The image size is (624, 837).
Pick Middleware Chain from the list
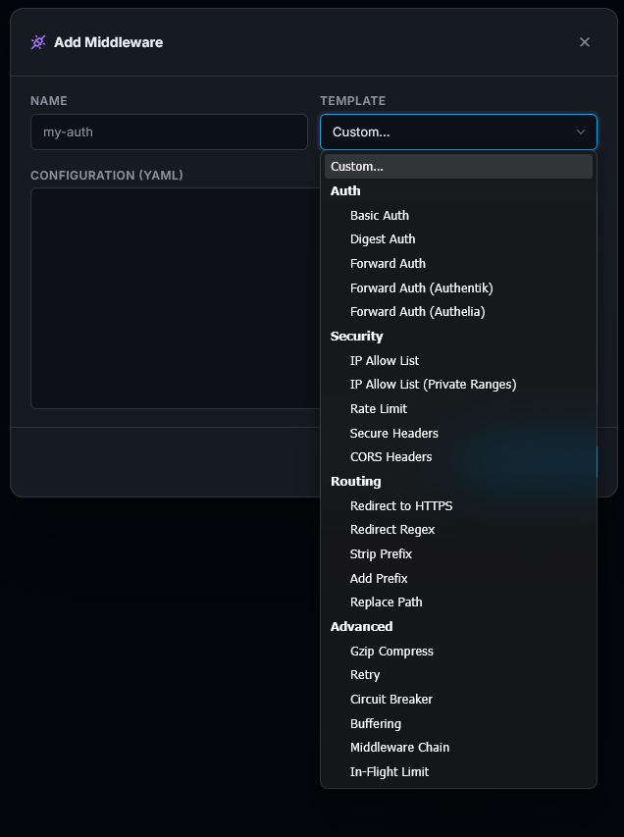[399, 747]
